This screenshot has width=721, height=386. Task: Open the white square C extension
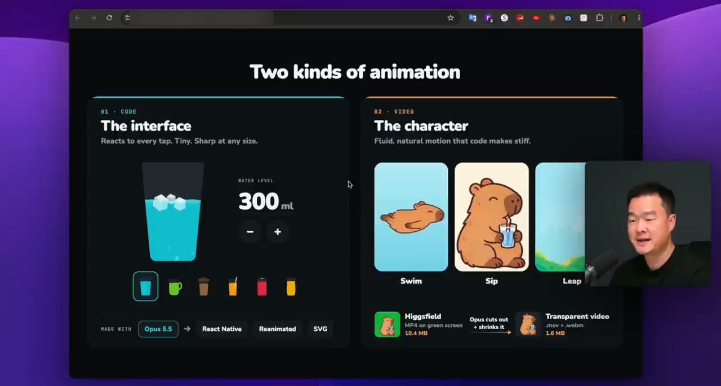[584, 18]
